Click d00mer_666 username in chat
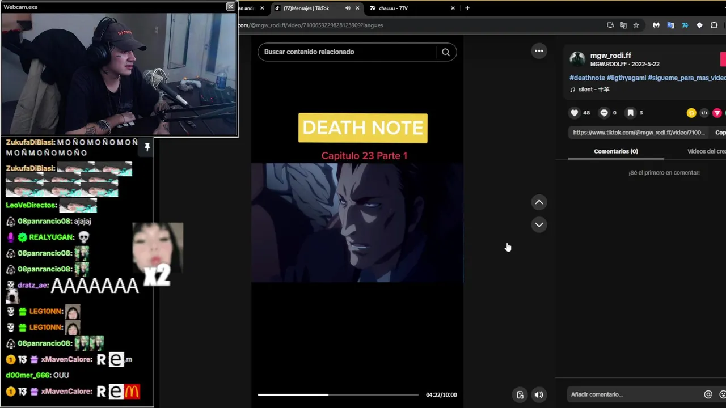 28,375
